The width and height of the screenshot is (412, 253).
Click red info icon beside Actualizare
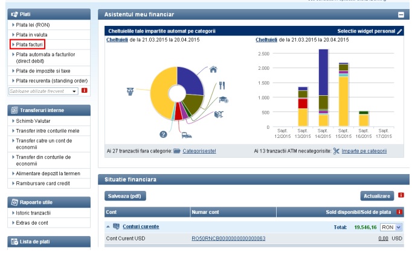(x=401, y=195)
